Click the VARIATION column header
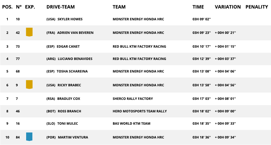The height and width of the screenshot is (145, 271). (228, 7)
